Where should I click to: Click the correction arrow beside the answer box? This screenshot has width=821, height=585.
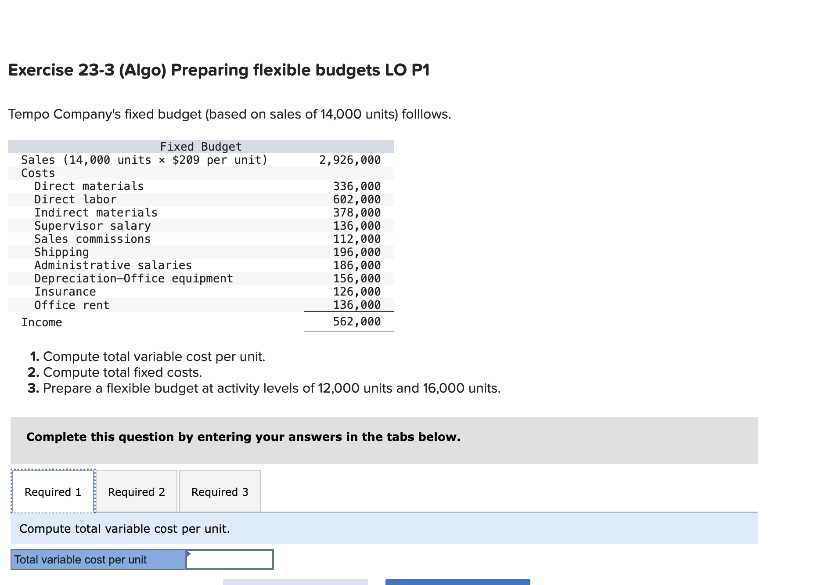tap(189, 554)
